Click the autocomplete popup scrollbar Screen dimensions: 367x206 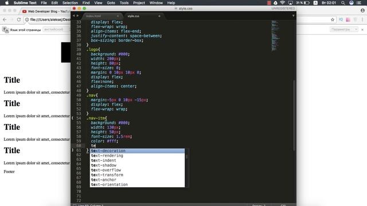point(186,157)
